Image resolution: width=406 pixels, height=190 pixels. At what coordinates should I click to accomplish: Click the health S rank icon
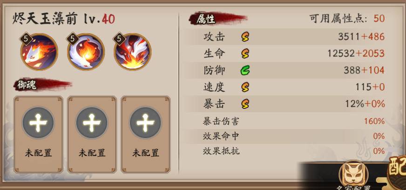point(245,54)
